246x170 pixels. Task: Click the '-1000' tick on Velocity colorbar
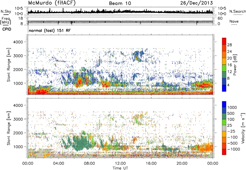pos(233,149)
